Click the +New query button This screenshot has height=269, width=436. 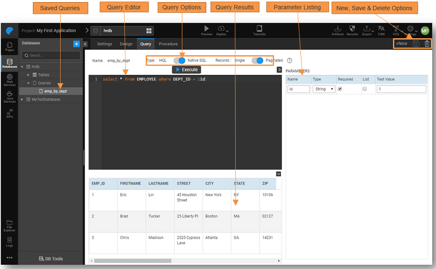click(x=401, y=44)
